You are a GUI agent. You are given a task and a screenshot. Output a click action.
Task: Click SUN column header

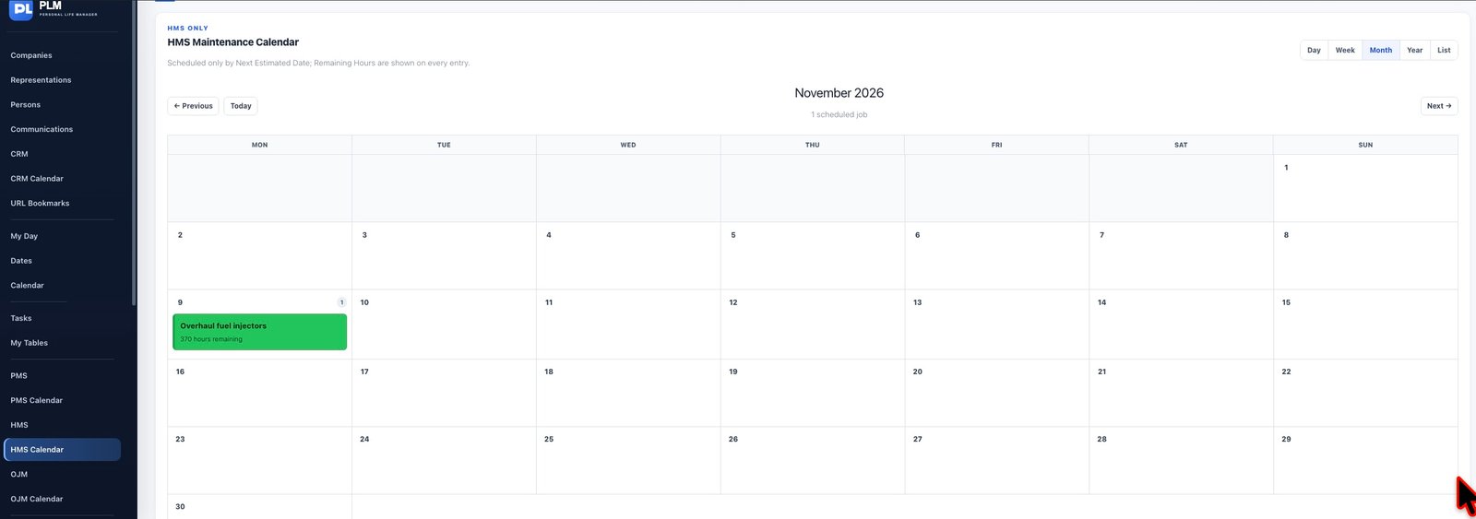(1365, 145)
